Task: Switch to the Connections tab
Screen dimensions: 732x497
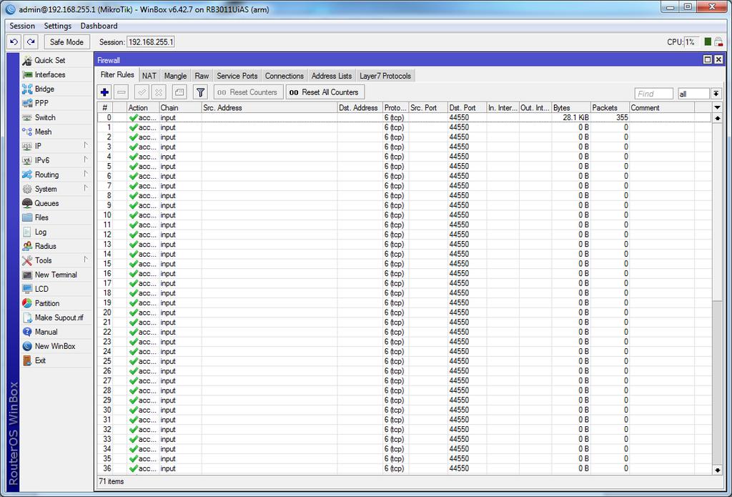Action: tap(285, 76)
